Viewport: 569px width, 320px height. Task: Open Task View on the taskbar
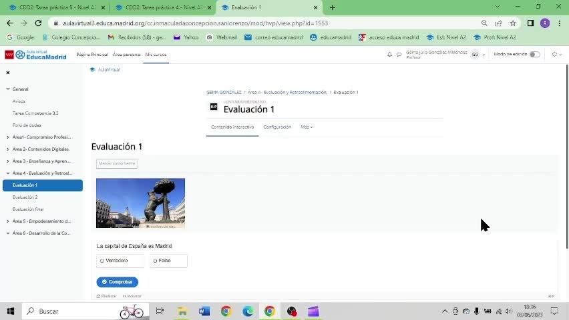tap(160, 311)
